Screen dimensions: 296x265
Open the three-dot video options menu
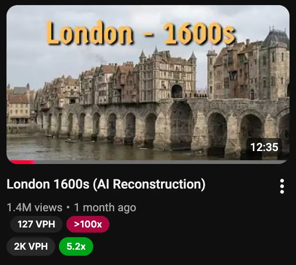pyautogui.click(x=282, y=186)
